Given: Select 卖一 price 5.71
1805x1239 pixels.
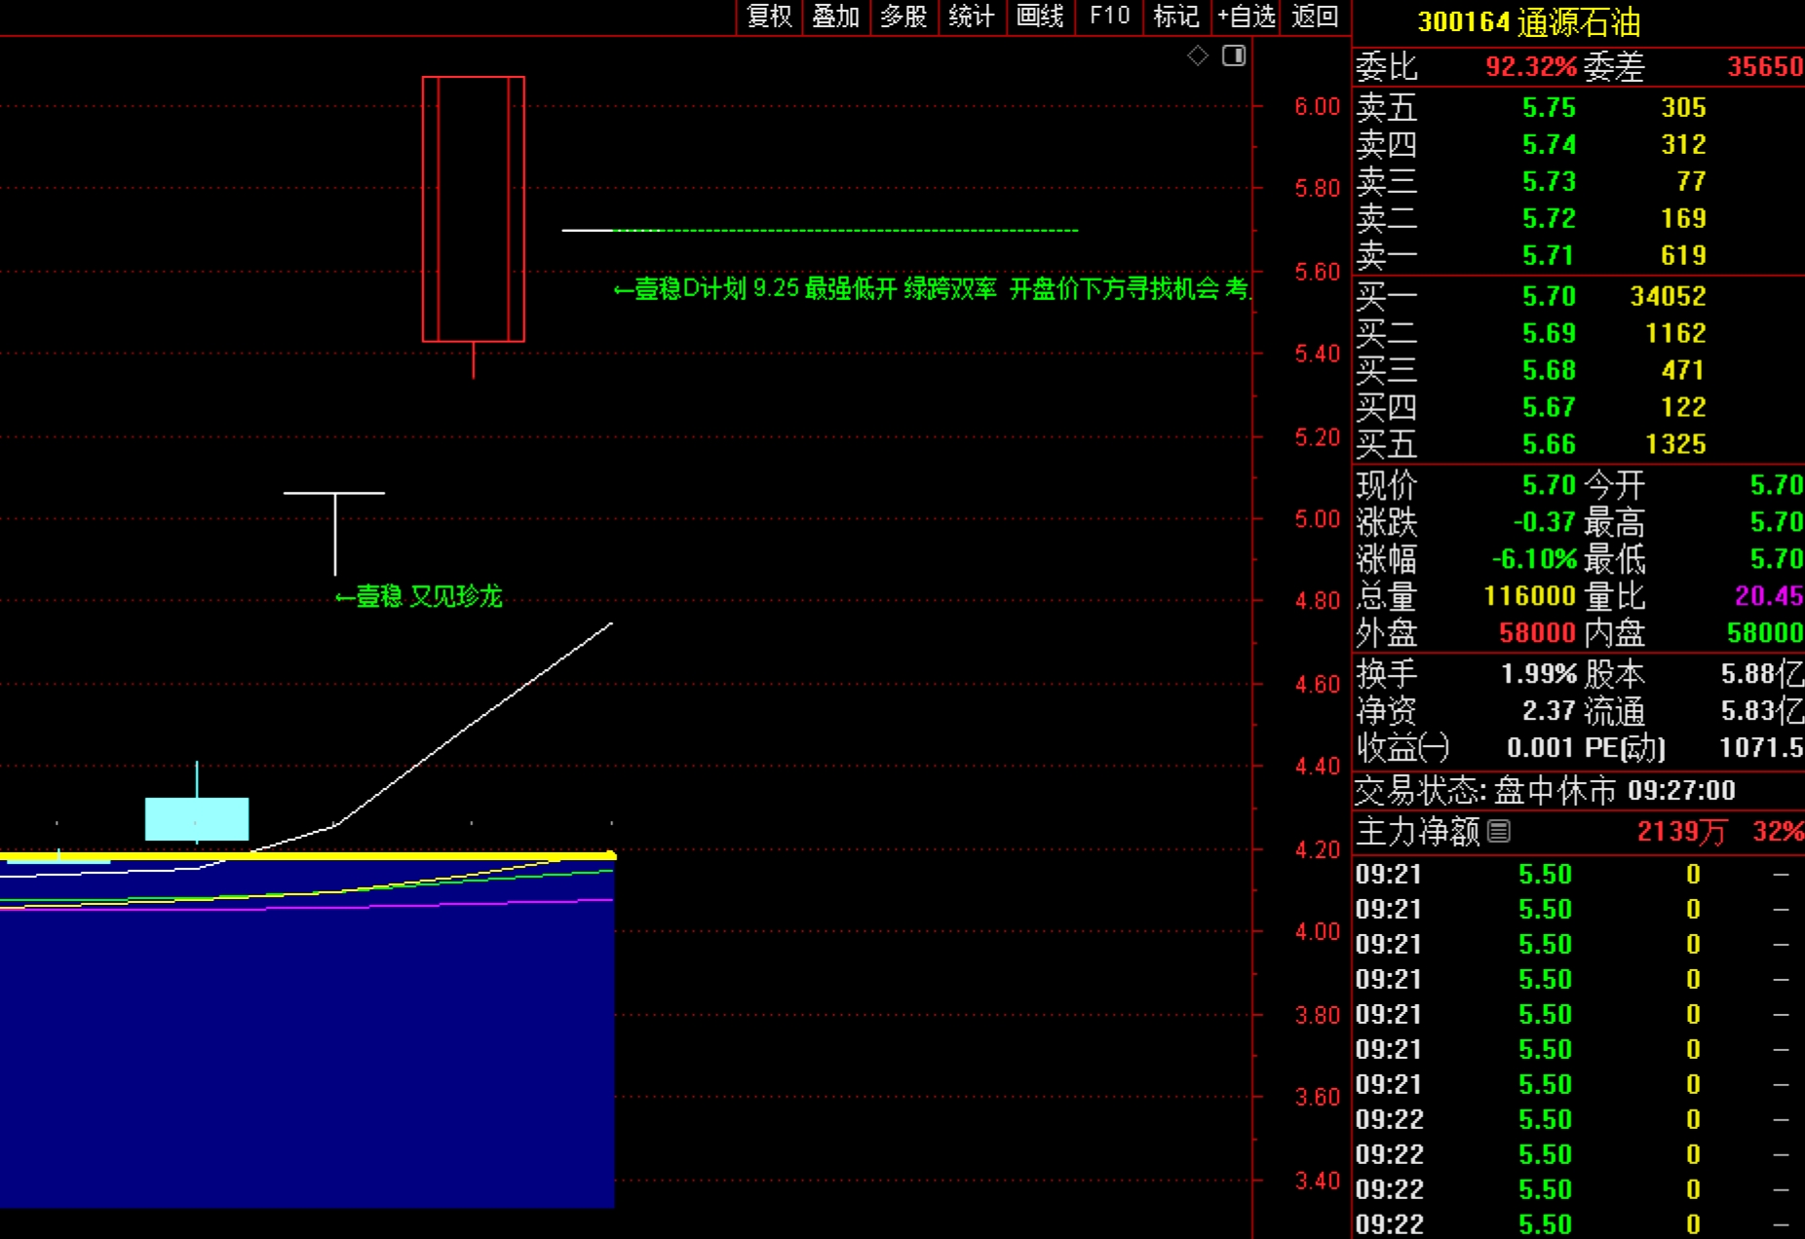Looking at the screenshot, I should [x=1549, y=255].
